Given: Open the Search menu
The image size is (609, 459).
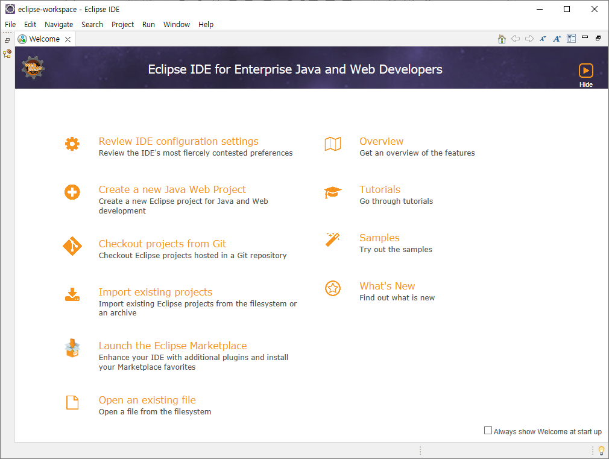Looking at the screenshot, I should (92, 25).
